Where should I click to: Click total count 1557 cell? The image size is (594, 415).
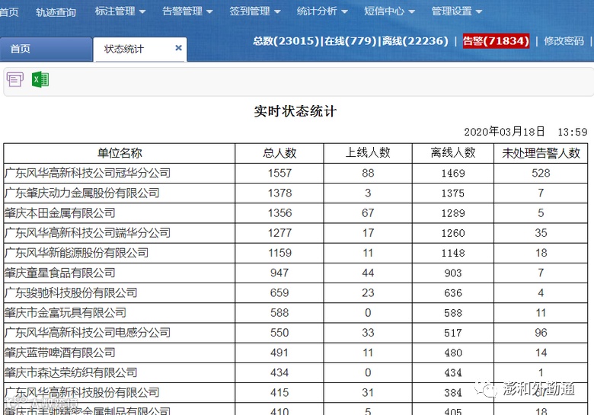click(x=279, y=173)
